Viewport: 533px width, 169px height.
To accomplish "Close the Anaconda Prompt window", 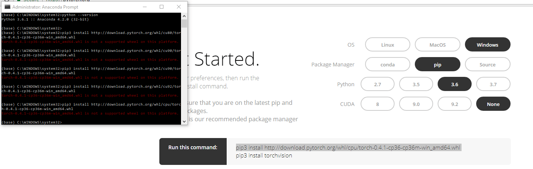I will (178, 7).
